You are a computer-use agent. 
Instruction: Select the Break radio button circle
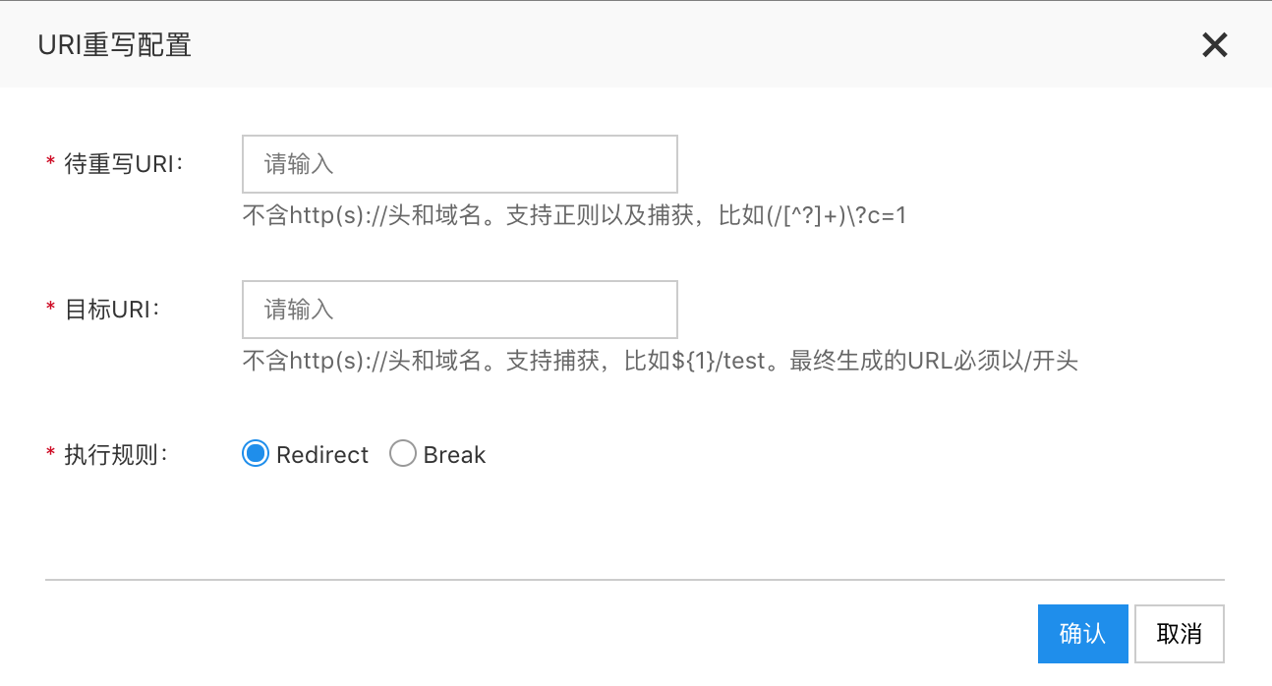(x=403, y=454)
